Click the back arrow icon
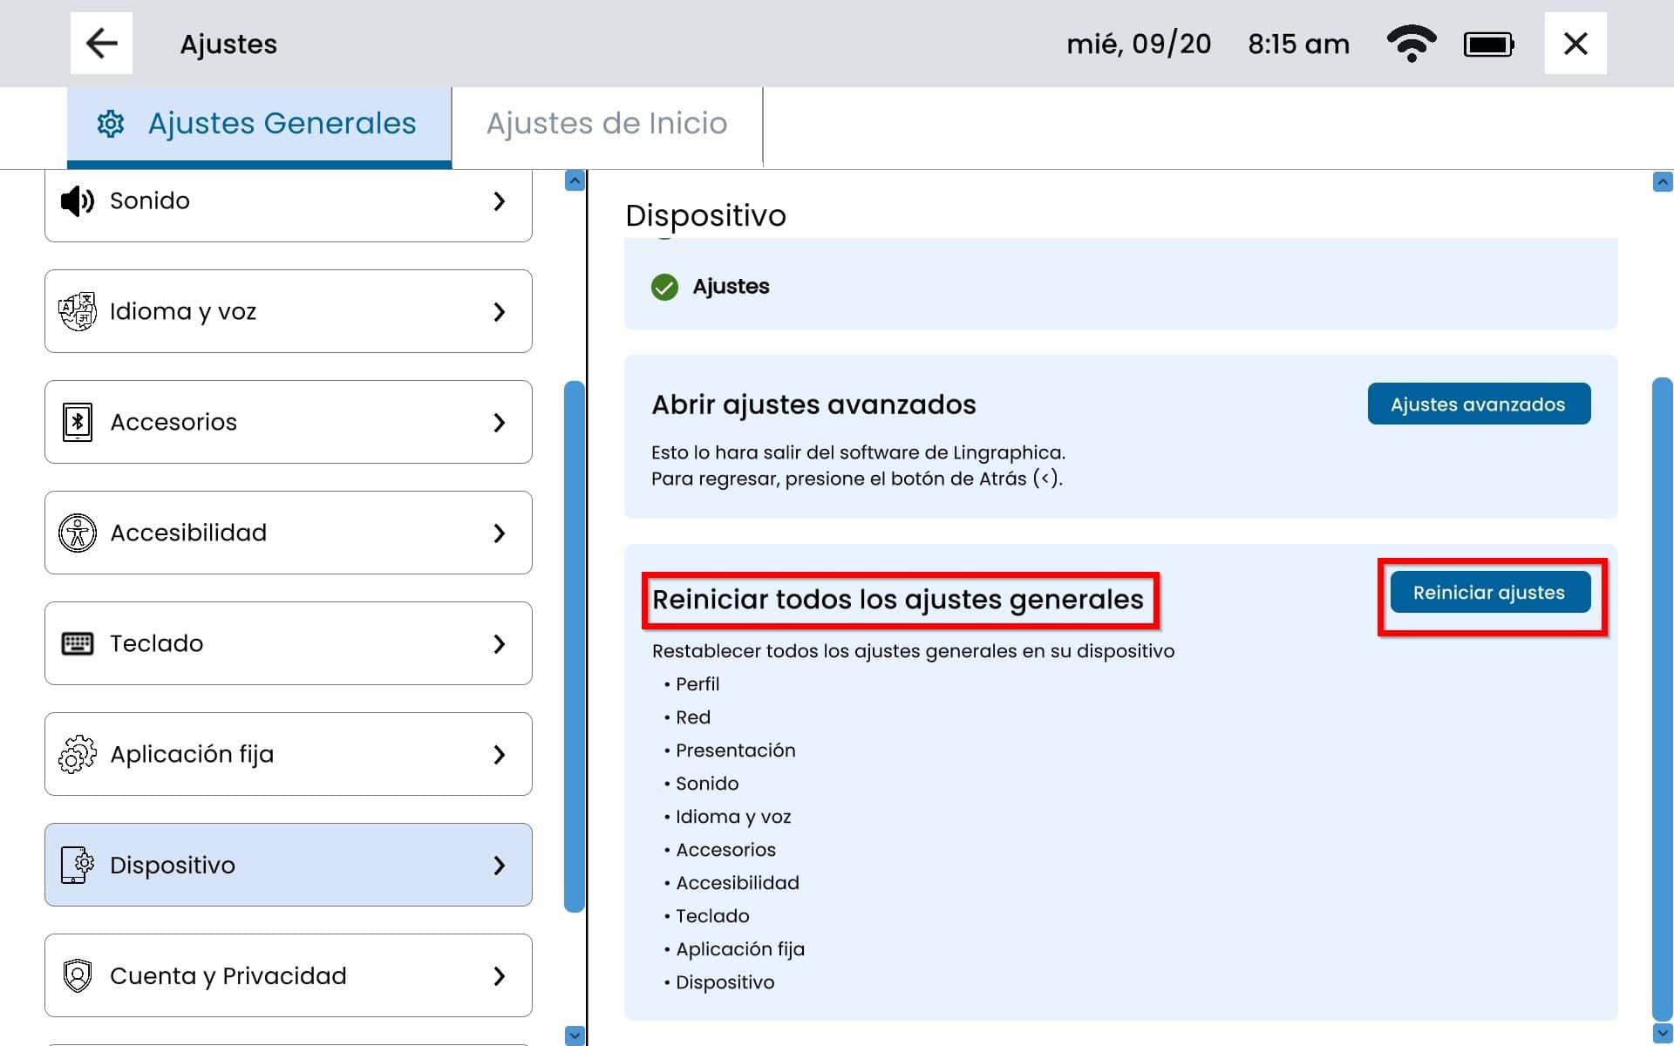1674x1046 pixels. point(101,44)
